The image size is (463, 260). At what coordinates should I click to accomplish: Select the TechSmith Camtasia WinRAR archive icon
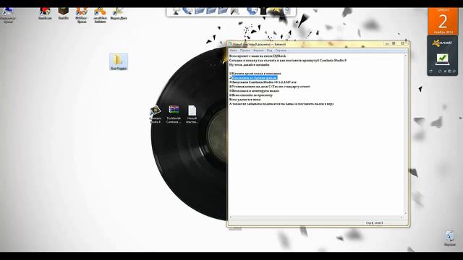(x=174, y=114)
